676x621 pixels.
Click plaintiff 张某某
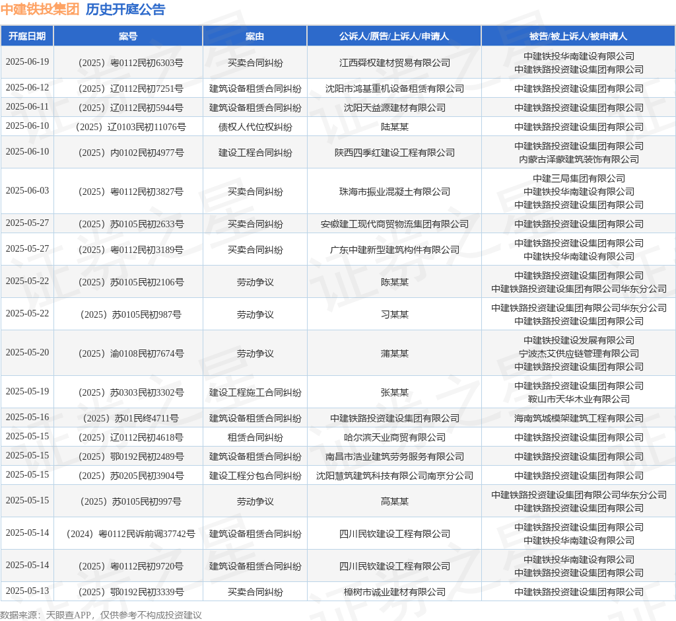point(394,392)
